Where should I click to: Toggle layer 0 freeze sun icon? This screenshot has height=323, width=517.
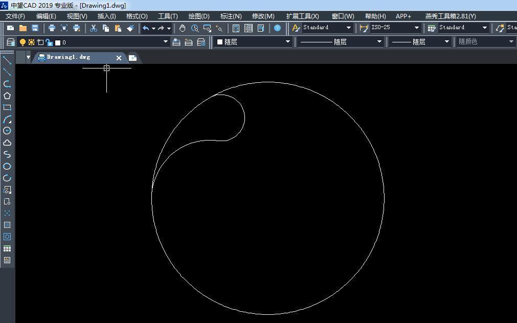click(x=31, y=42)
